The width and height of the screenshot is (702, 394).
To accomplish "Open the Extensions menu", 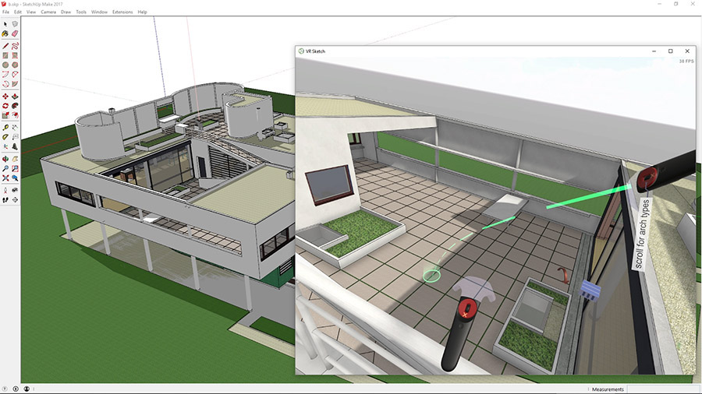I will click(122, 12).
